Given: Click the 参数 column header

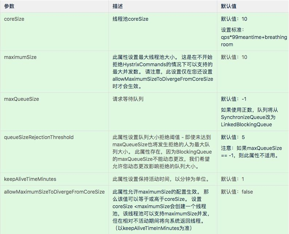Looking at the screenshot, I should tap(9, 6).
